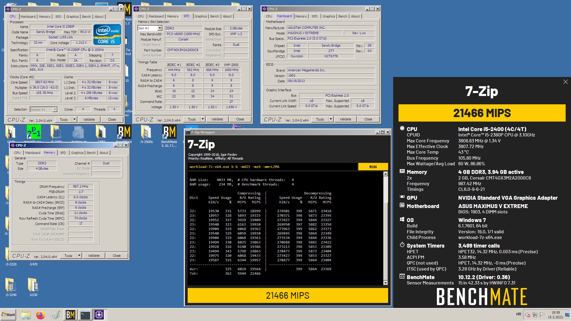The height and width of the screenshot is (321, 571).
Task: Click the 7-Zip output scrollbar up arrow
Action: (x=385, y=174)
